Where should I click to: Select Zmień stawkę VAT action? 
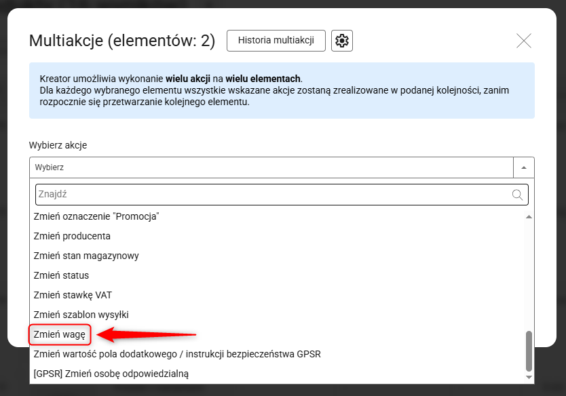[x=73, y=295]
